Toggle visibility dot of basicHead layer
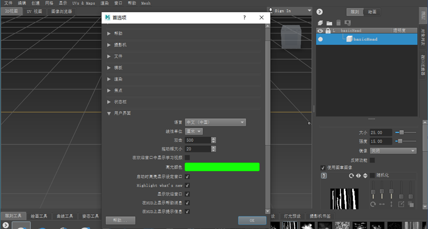Viewport: 428px width, 229px height. coord(321,39)
